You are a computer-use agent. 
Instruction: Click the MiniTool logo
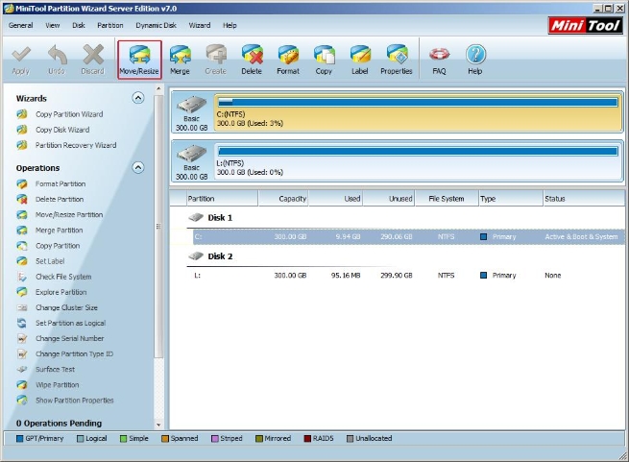click(585, 26)
